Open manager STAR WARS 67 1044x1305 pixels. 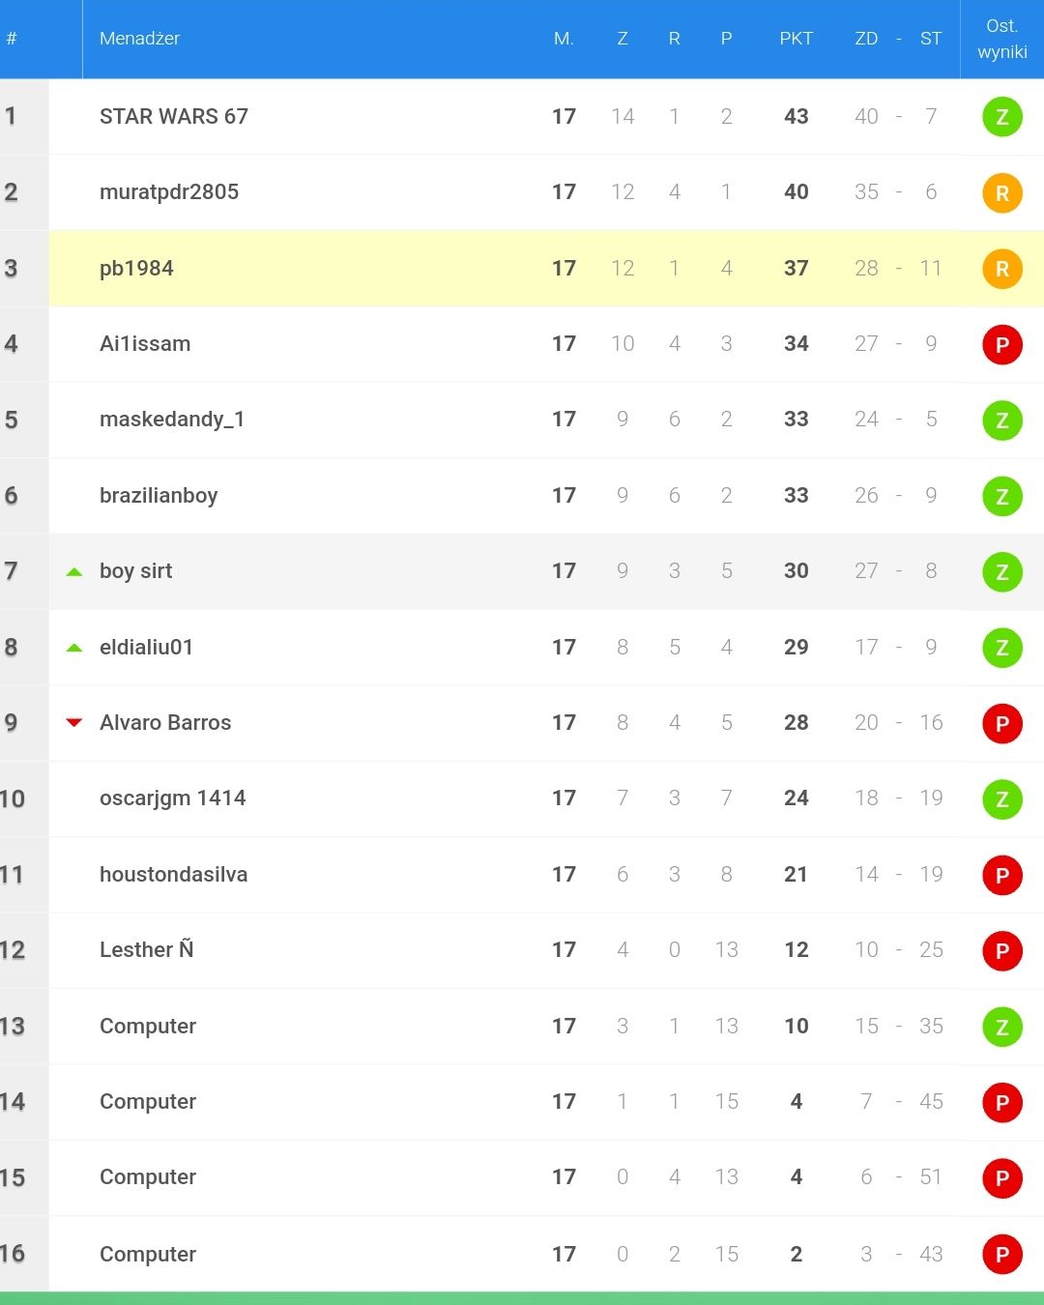tap(174, 116)
